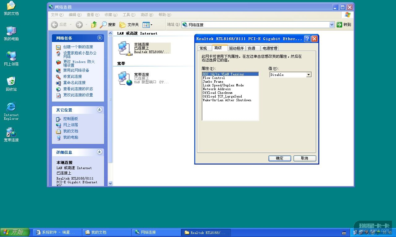The height and width of the screenshot is (237, 396).
Task: Click 修复此连接 task
Action: 72,77
